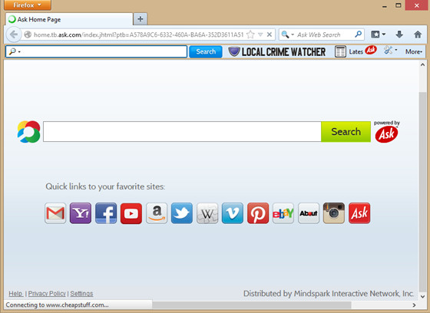Select the Ask Home Page tab
430x313 pixels.
pos(69,19)
